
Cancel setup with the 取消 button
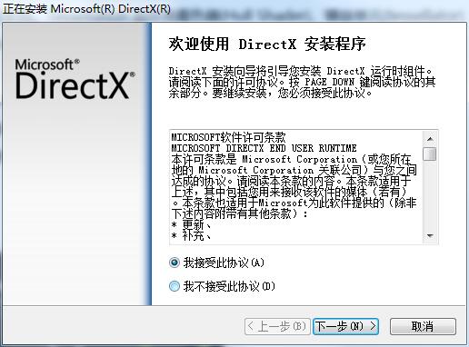click(423, 326)
